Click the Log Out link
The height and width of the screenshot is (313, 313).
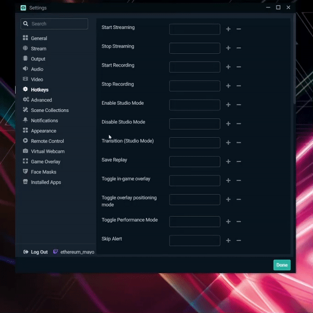39,252
